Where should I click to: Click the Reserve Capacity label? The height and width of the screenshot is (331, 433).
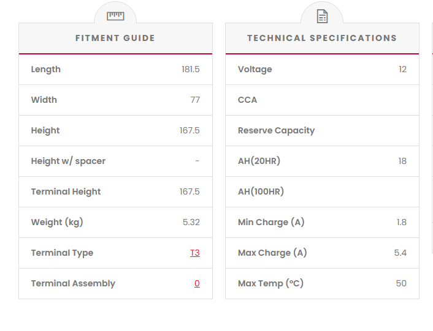[276, 130]
